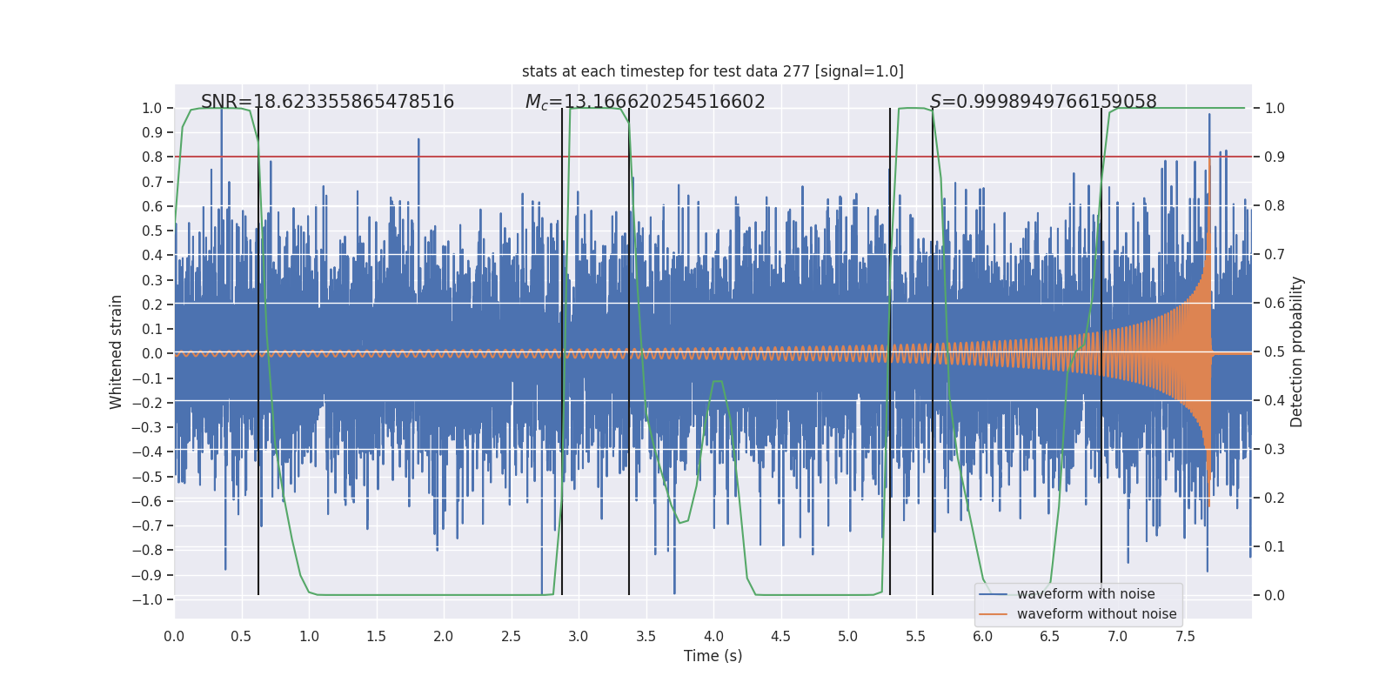The image size is (1392, 696).
Task: Click the Mc=13.17 chirp mass annotation
Action: pyautogui.click(x=645, y=102)
